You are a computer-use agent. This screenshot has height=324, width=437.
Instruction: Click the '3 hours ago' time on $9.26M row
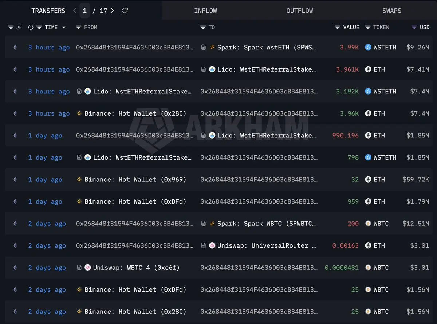coord(49,47)
